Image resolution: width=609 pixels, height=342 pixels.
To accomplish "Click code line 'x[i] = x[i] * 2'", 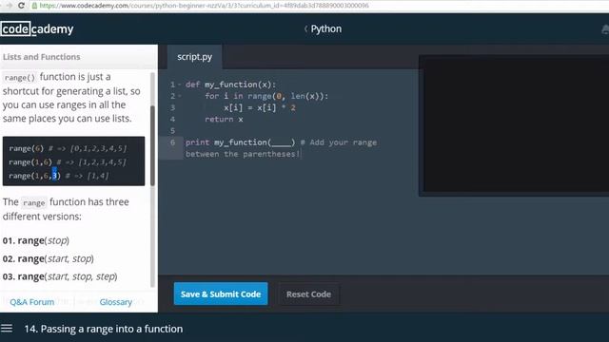I will click(x=260, y=107).
